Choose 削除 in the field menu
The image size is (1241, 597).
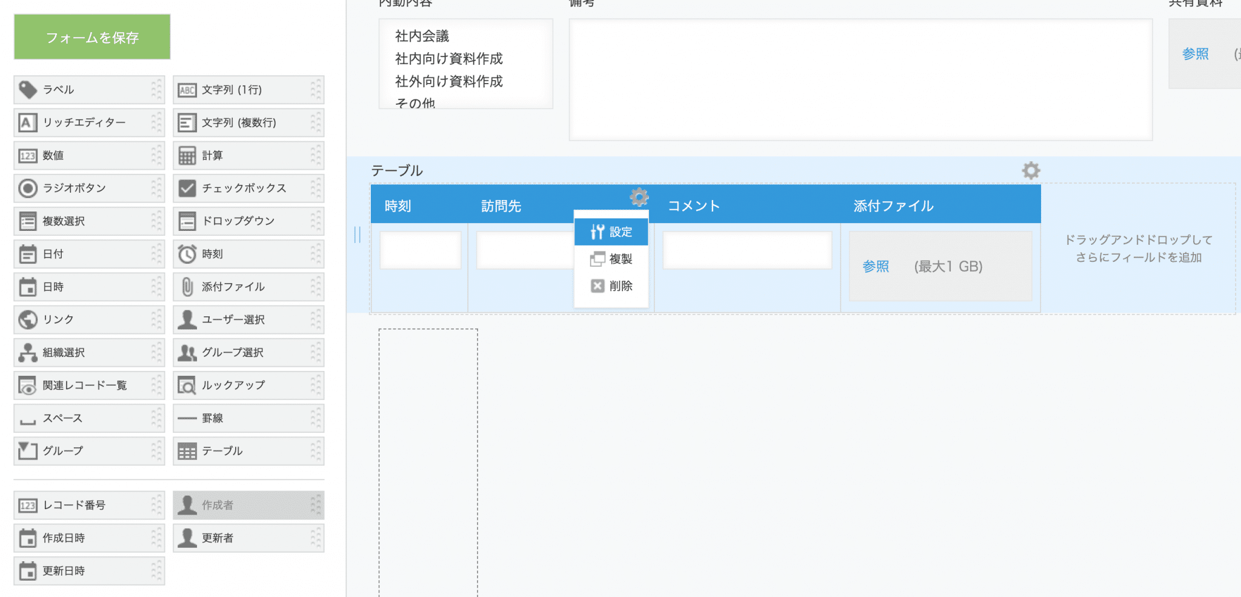611,286
